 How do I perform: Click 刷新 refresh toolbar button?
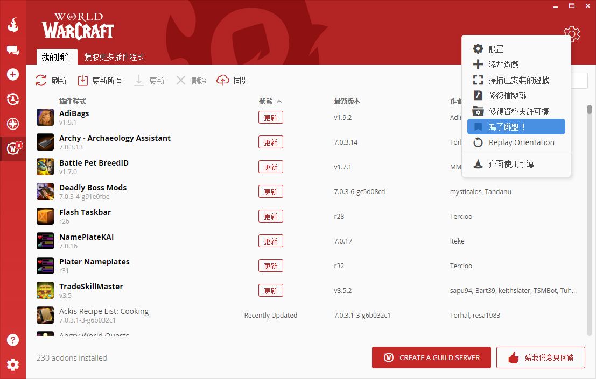coord(51,81)
